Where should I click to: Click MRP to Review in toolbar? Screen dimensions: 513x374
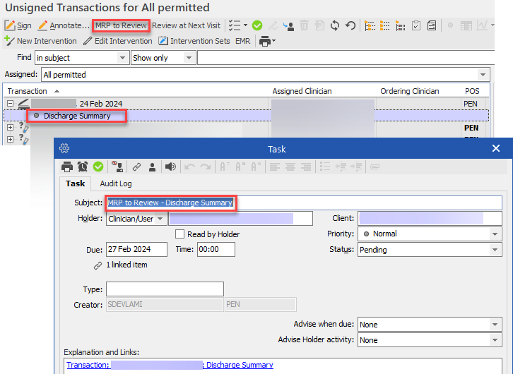coord(121,25)
